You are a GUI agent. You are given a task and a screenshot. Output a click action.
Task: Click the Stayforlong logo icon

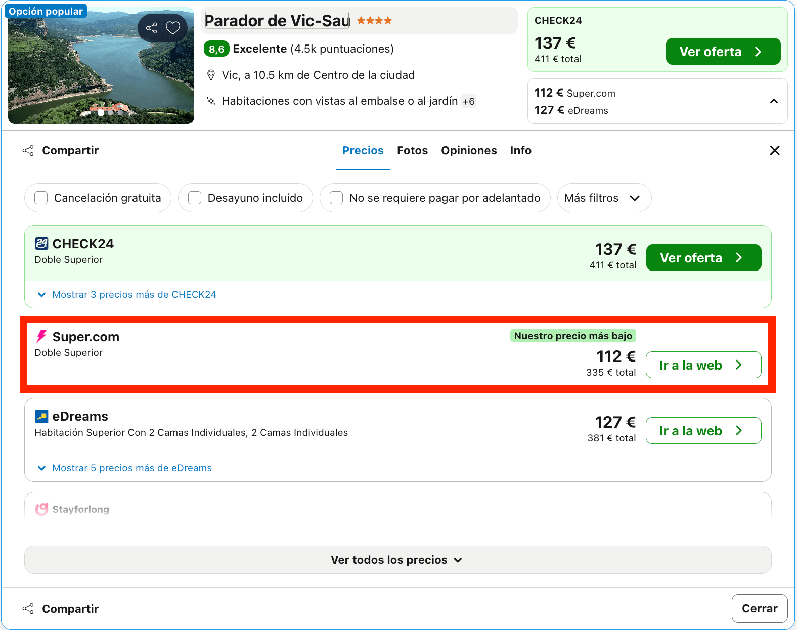pyautogui.click(x=41, y=509)
